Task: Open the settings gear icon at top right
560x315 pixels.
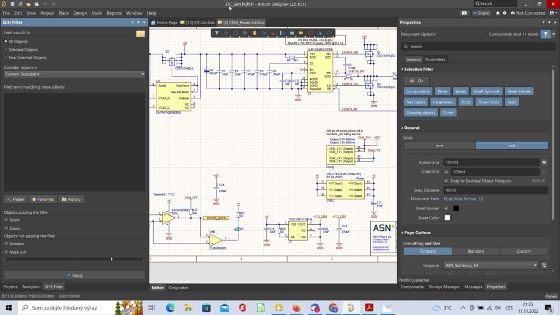Action: coord(505,13)
